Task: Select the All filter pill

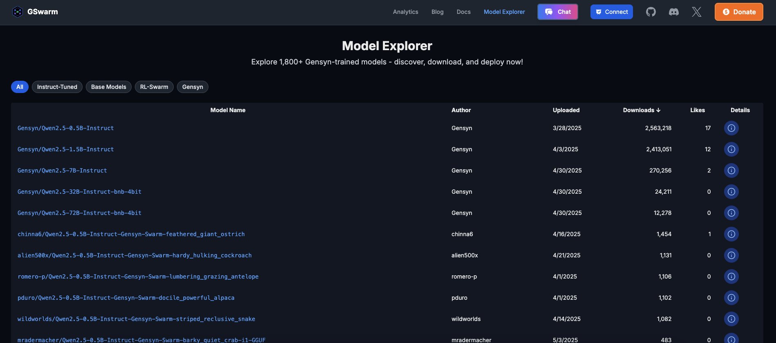Action: (x=20, y=87)
